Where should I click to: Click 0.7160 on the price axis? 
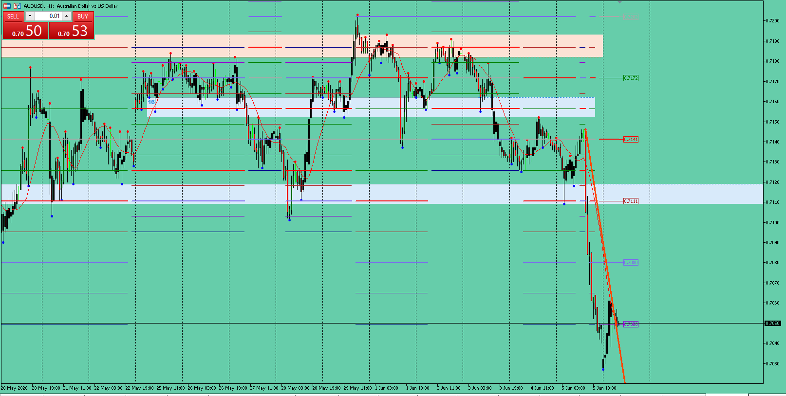772,102
